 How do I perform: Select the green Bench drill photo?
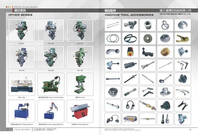(80, 84)
